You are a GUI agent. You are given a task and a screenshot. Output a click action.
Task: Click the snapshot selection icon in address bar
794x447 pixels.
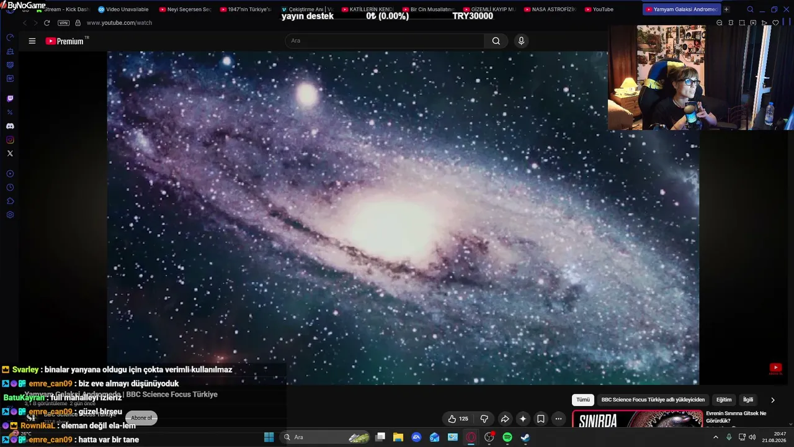click(742, 23)
